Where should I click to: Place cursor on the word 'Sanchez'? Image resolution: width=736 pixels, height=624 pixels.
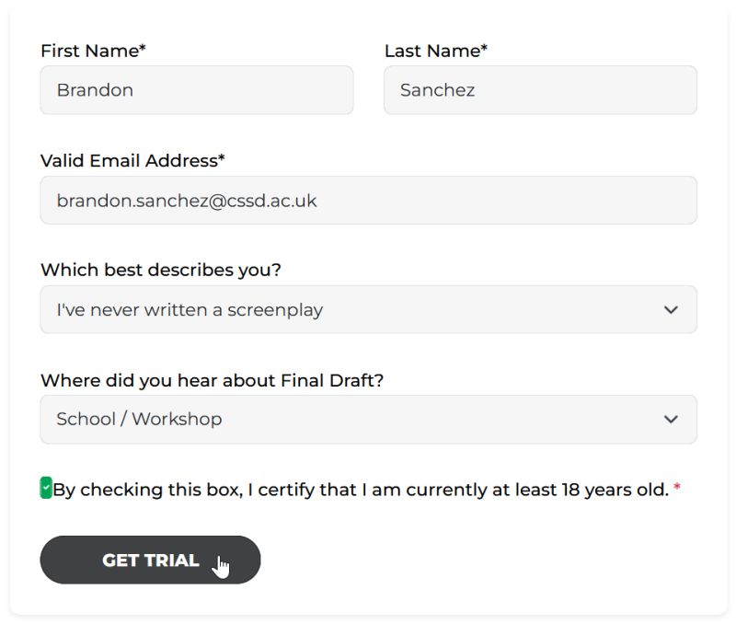(438, 89)
